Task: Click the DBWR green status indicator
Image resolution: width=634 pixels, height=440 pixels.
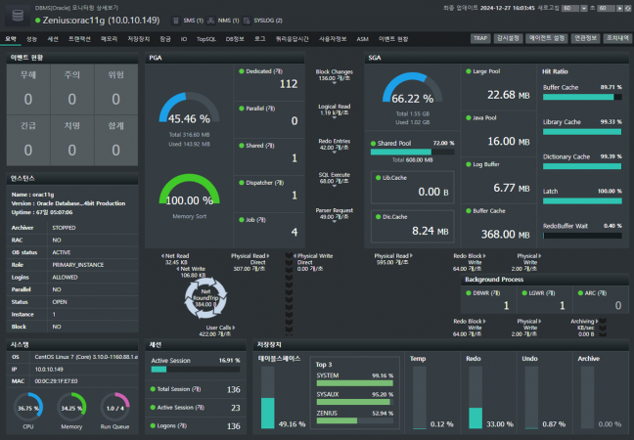Action: pyautogui.click(x=468, y=291)
